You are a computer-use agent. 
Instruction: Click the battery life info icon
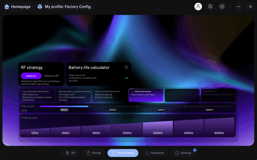126,67
